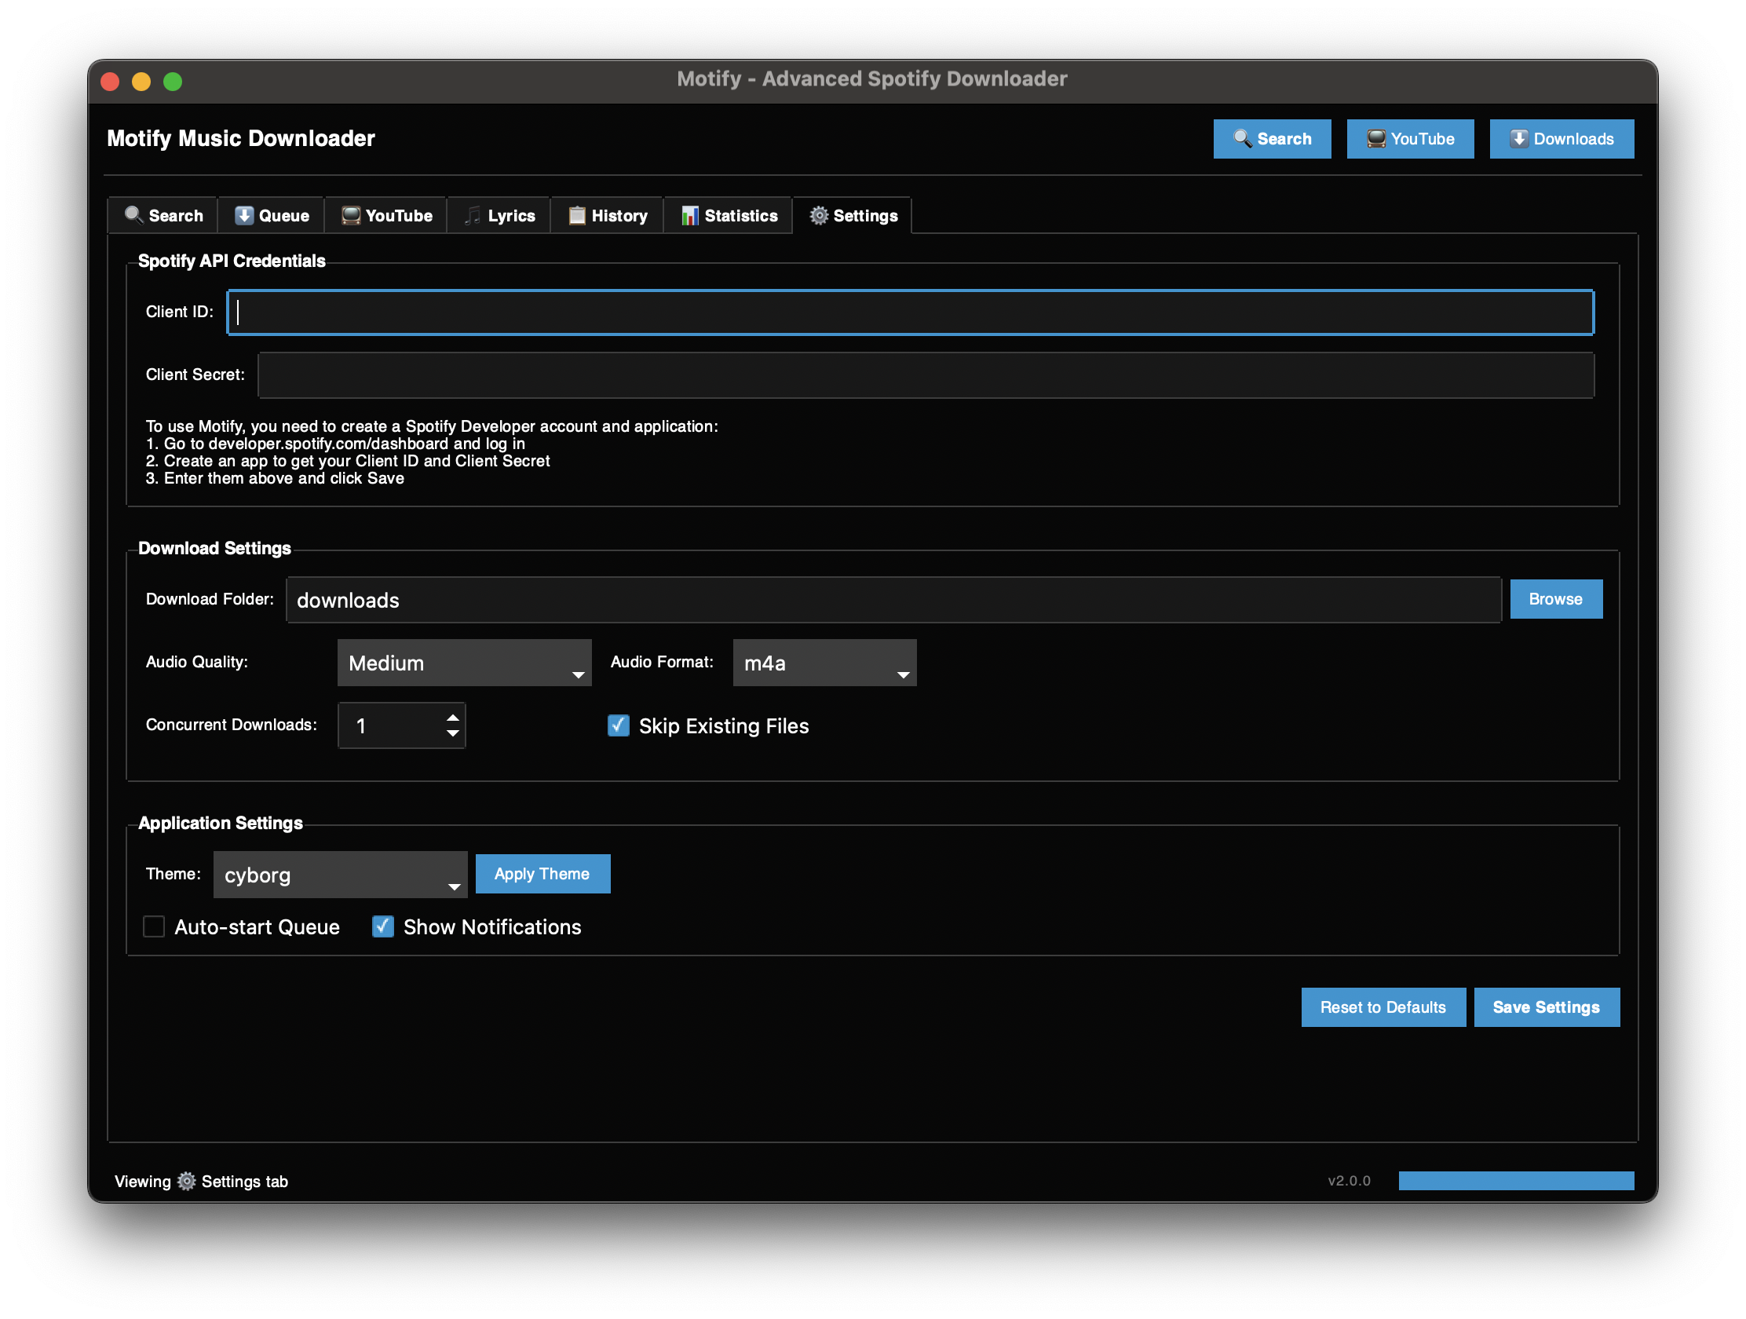This screenshot has width=1746, height=1319.
Task: Click the 'Concurrent Downloads:' label
Action: coord(232,725)
